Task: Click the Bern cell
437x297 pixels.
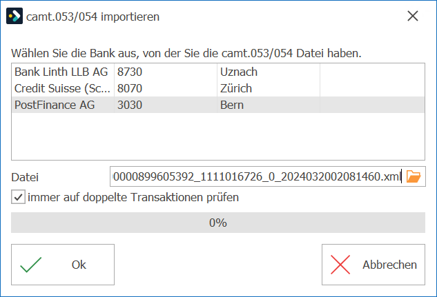Action: tap(269, 105)
